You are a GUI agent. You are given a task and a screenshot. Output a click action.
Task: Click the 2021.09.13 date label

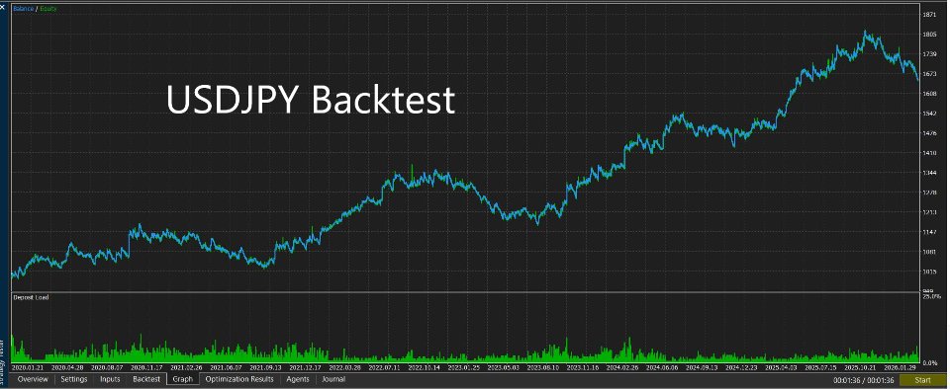click(266, 366)
